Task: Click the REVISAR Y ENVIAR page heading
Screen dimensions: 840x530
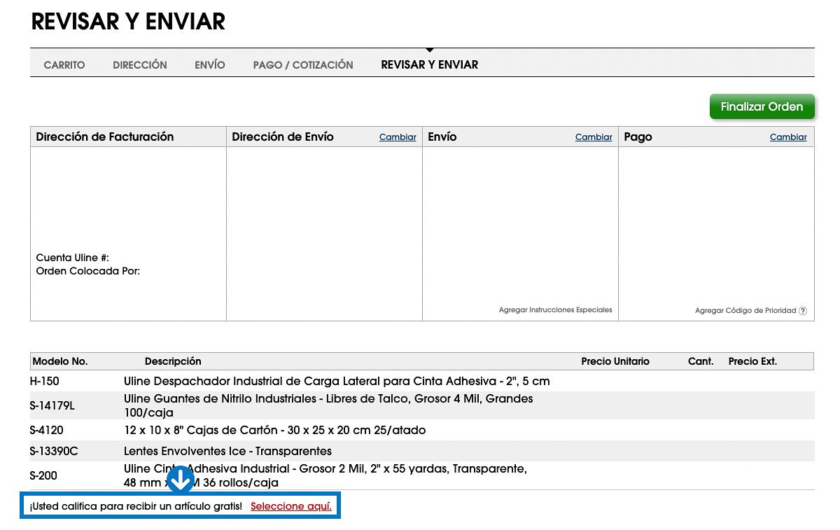Action: pyautogui.click(x=128, y=22)
